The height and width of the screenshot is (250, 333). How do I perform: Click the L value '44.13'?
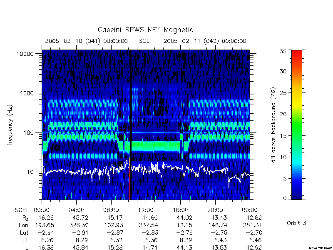(184, 247)
